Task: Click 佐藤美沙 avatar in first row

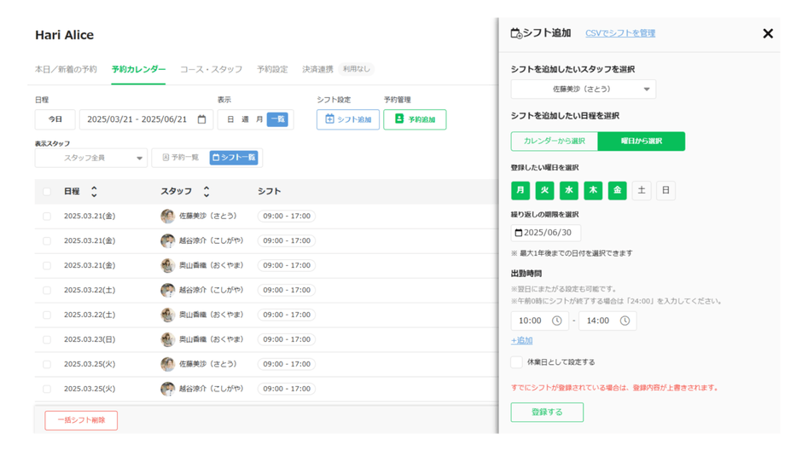Action: coord(168,217)
